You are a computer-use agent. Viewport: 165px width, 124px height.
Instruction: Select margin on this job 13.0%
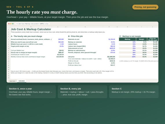[113, 63]
